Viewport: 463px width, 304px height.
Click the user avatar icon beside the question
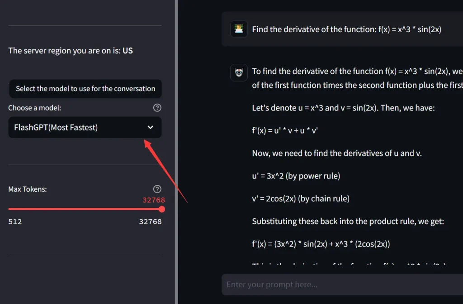pos(238,29)
